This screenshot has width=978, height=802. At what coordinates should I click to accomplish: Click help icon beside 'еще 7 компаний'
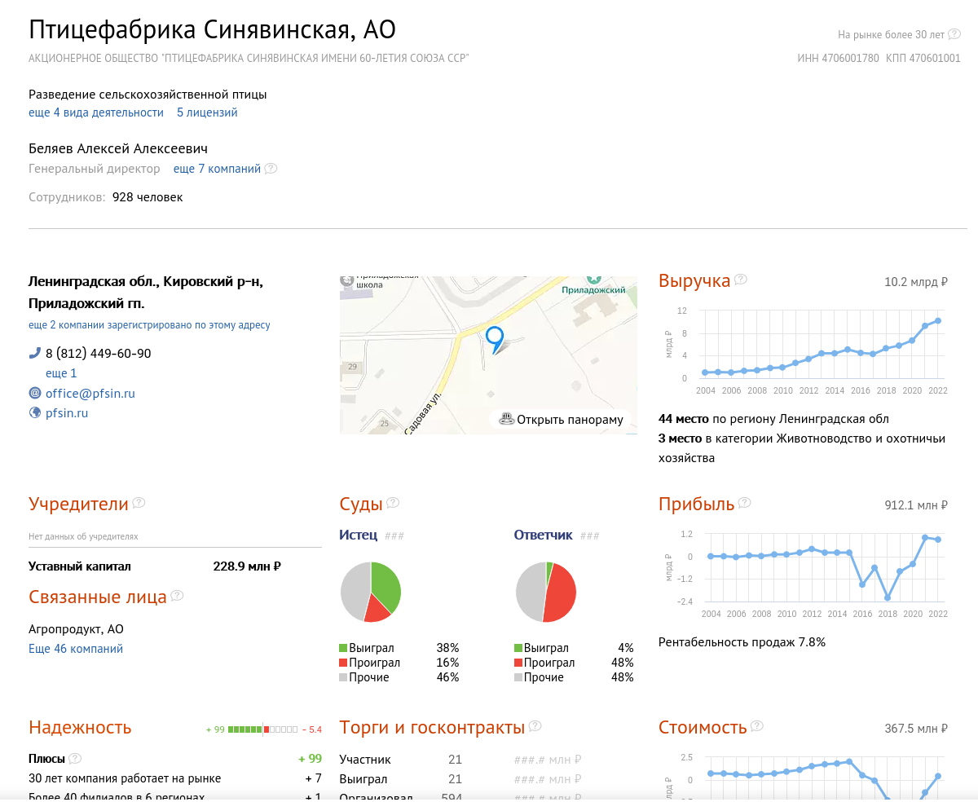[271, 169]
